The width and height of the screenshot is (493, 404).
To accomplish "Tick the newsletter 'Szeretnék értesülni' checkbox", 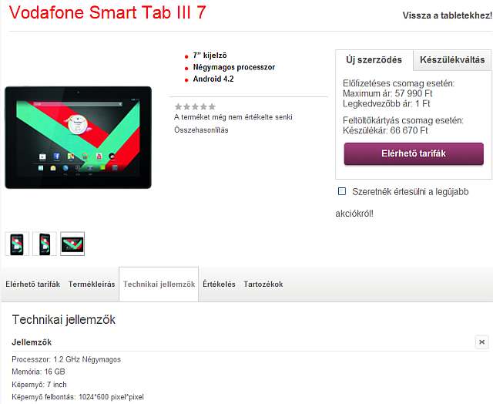I will coord(342,191).
